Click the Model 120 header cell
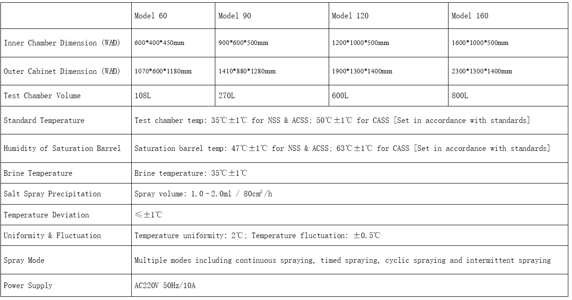 [x=388, y=16]
